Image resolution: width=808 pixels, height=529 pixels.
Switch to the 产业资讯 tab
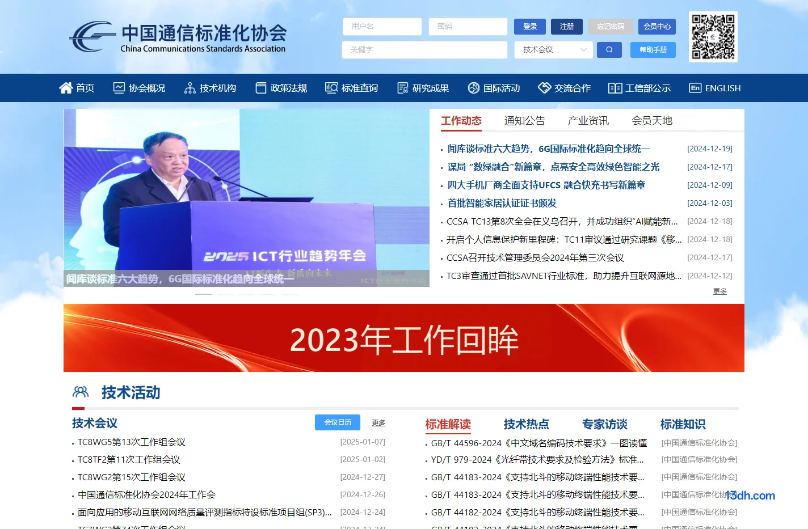coord(588,121)
